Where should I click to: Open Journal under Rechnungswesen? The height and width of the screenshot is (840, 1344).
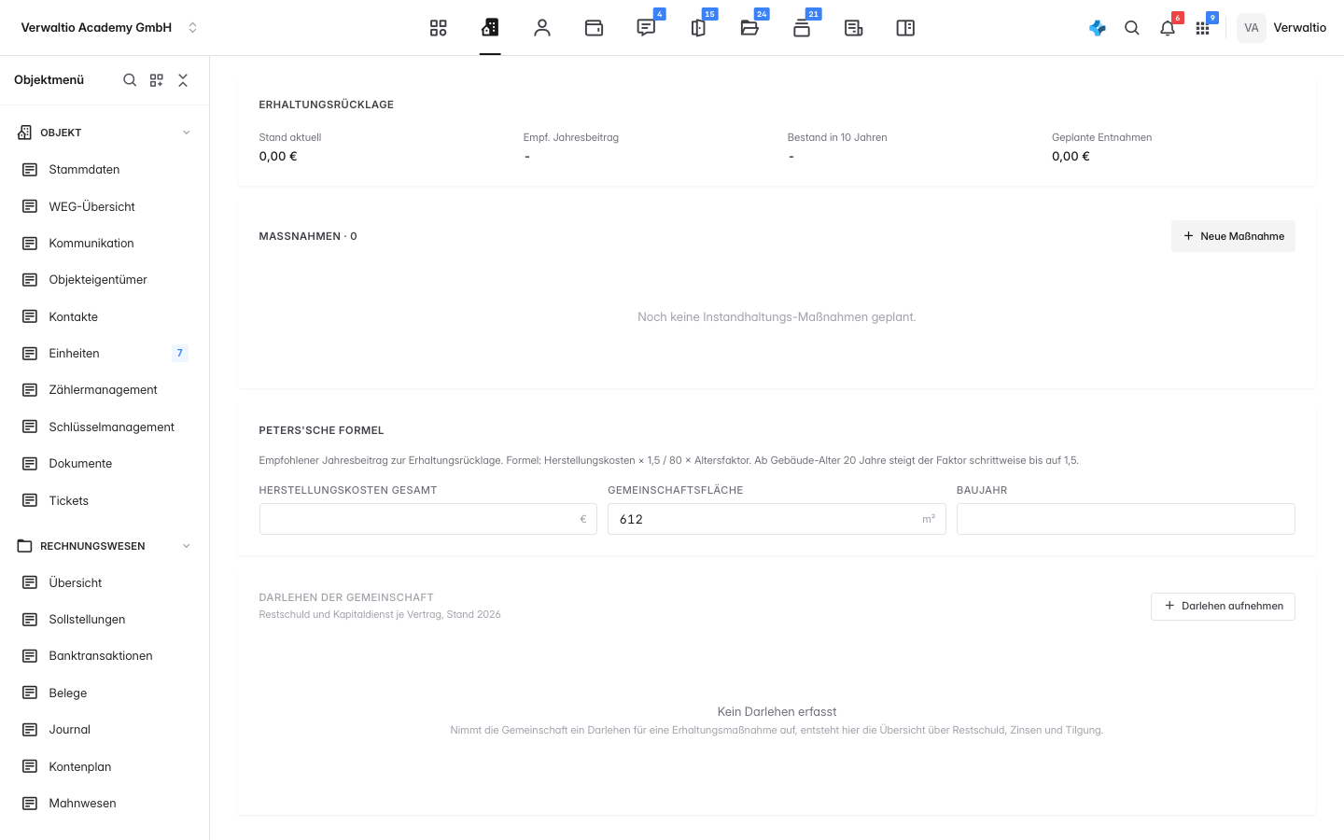pyautogui.click(x=105, y=730)
